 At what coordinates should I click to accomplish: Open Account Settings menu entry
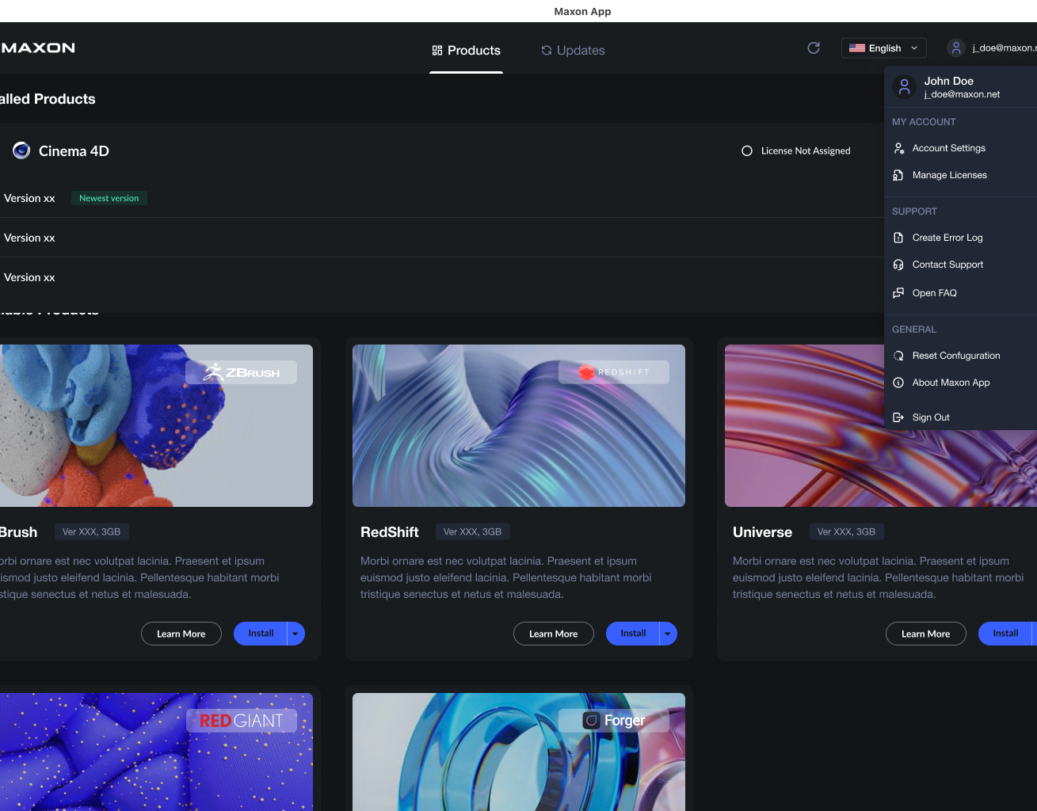tap(960, 148)
